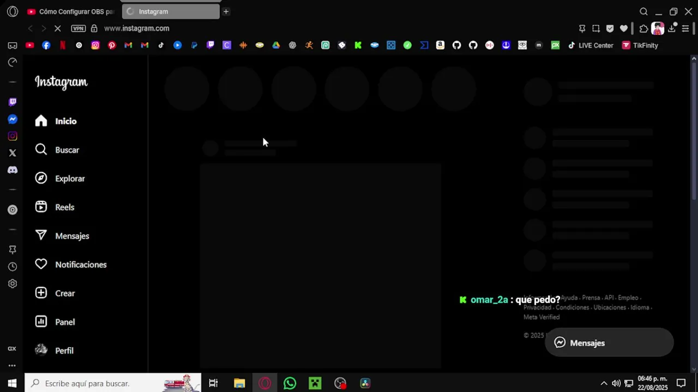Open Netflix bookmark
This screenshot has height=392, width=698.
(63, 45)
